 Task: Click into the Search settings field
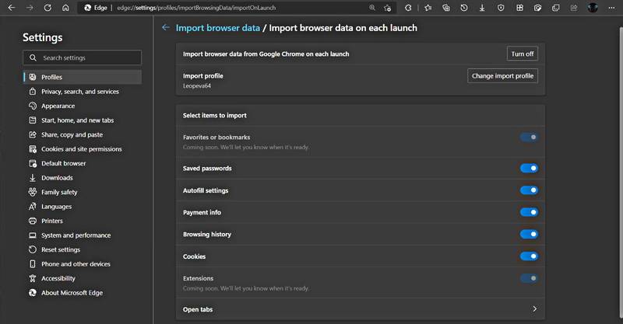(83, 57)
